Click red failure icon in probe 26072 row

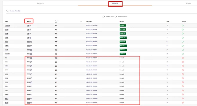click(183, 99)
